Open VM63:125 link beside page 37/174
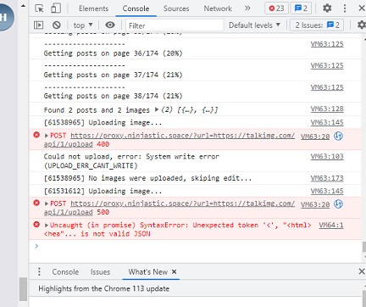This screenshot has width=366, height=307. pos(327,65)
